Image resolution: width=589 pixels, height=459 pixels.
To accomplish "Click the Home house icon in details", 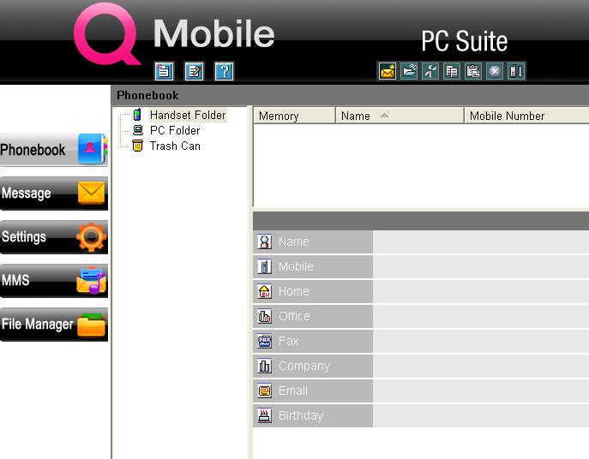I will pos(264,291).
